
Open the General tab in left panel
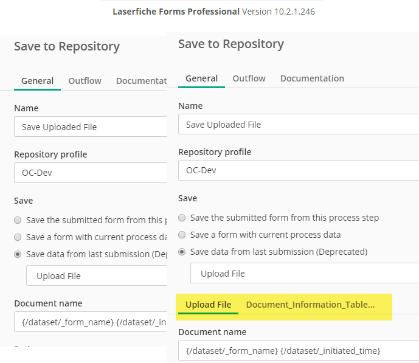tap(37, 81)
